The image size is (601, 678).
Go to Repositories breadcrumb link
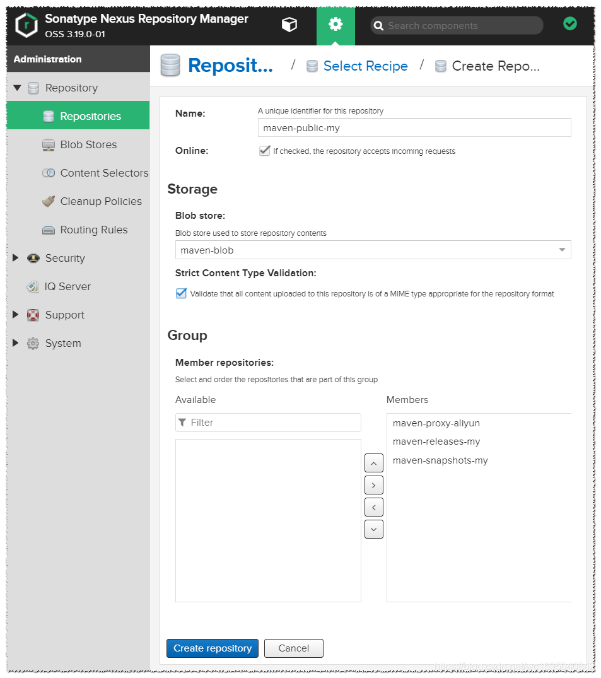230,66
